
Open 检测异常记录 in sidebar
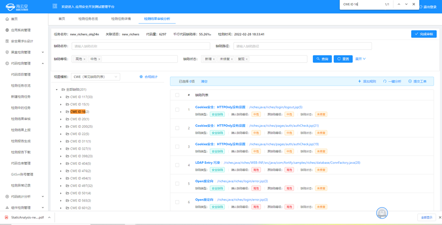(x=20, y=185)
